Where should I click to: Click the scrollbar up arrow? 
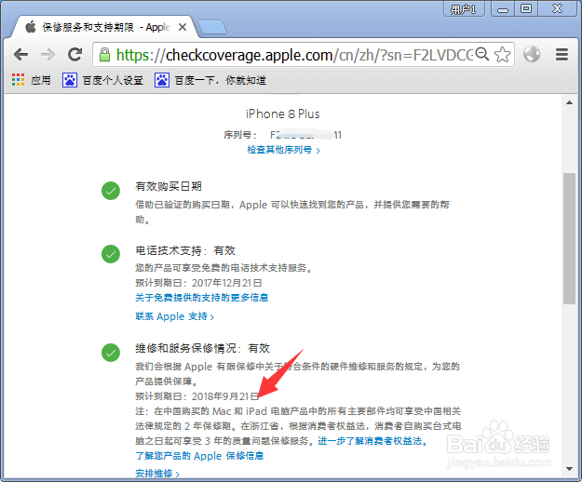(569, 102)
